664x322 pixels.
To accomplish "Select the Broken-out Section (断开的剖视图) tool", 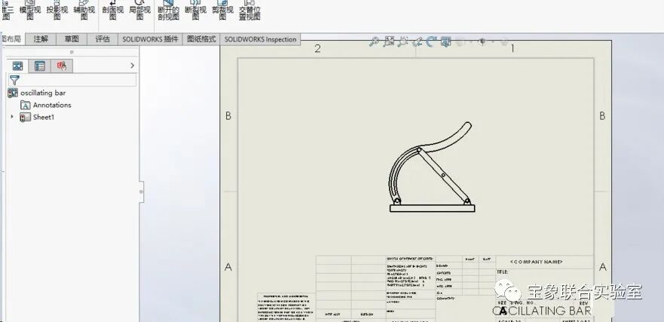I will [169, 10].
